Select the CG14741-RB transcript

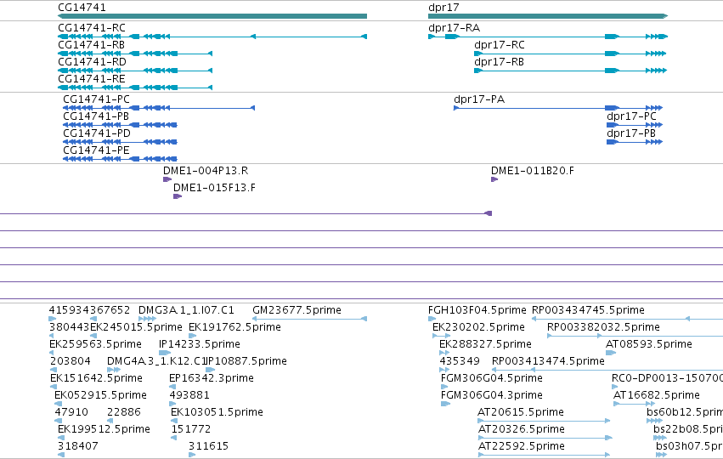tap(135, 54)
